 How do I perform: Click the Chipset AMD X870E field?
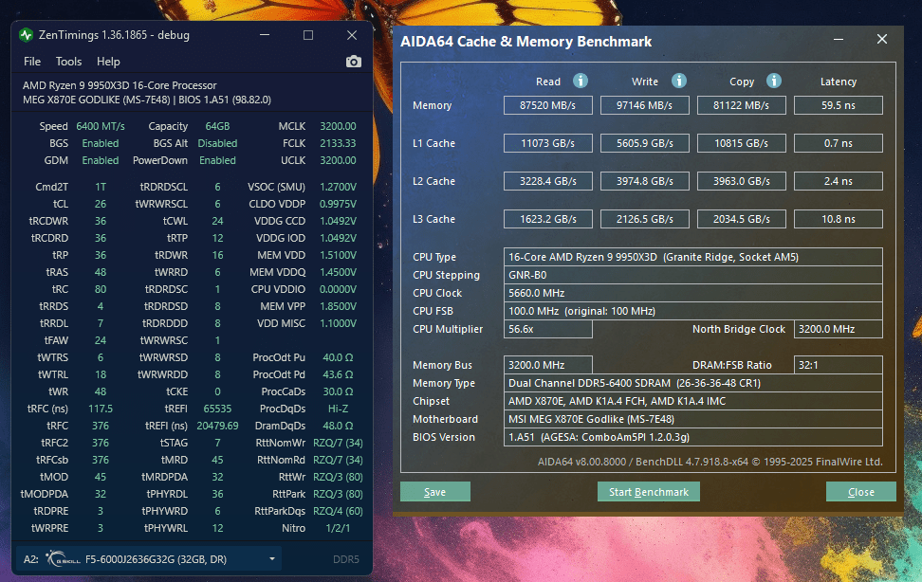[693, 401]
